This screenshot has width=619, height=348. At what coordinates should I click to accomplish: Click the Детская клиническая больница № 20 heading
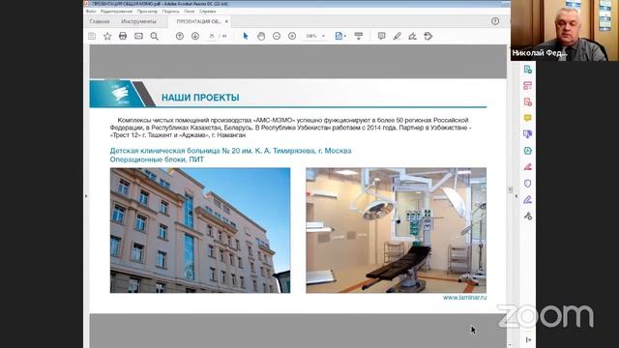[x=230, y=151]
